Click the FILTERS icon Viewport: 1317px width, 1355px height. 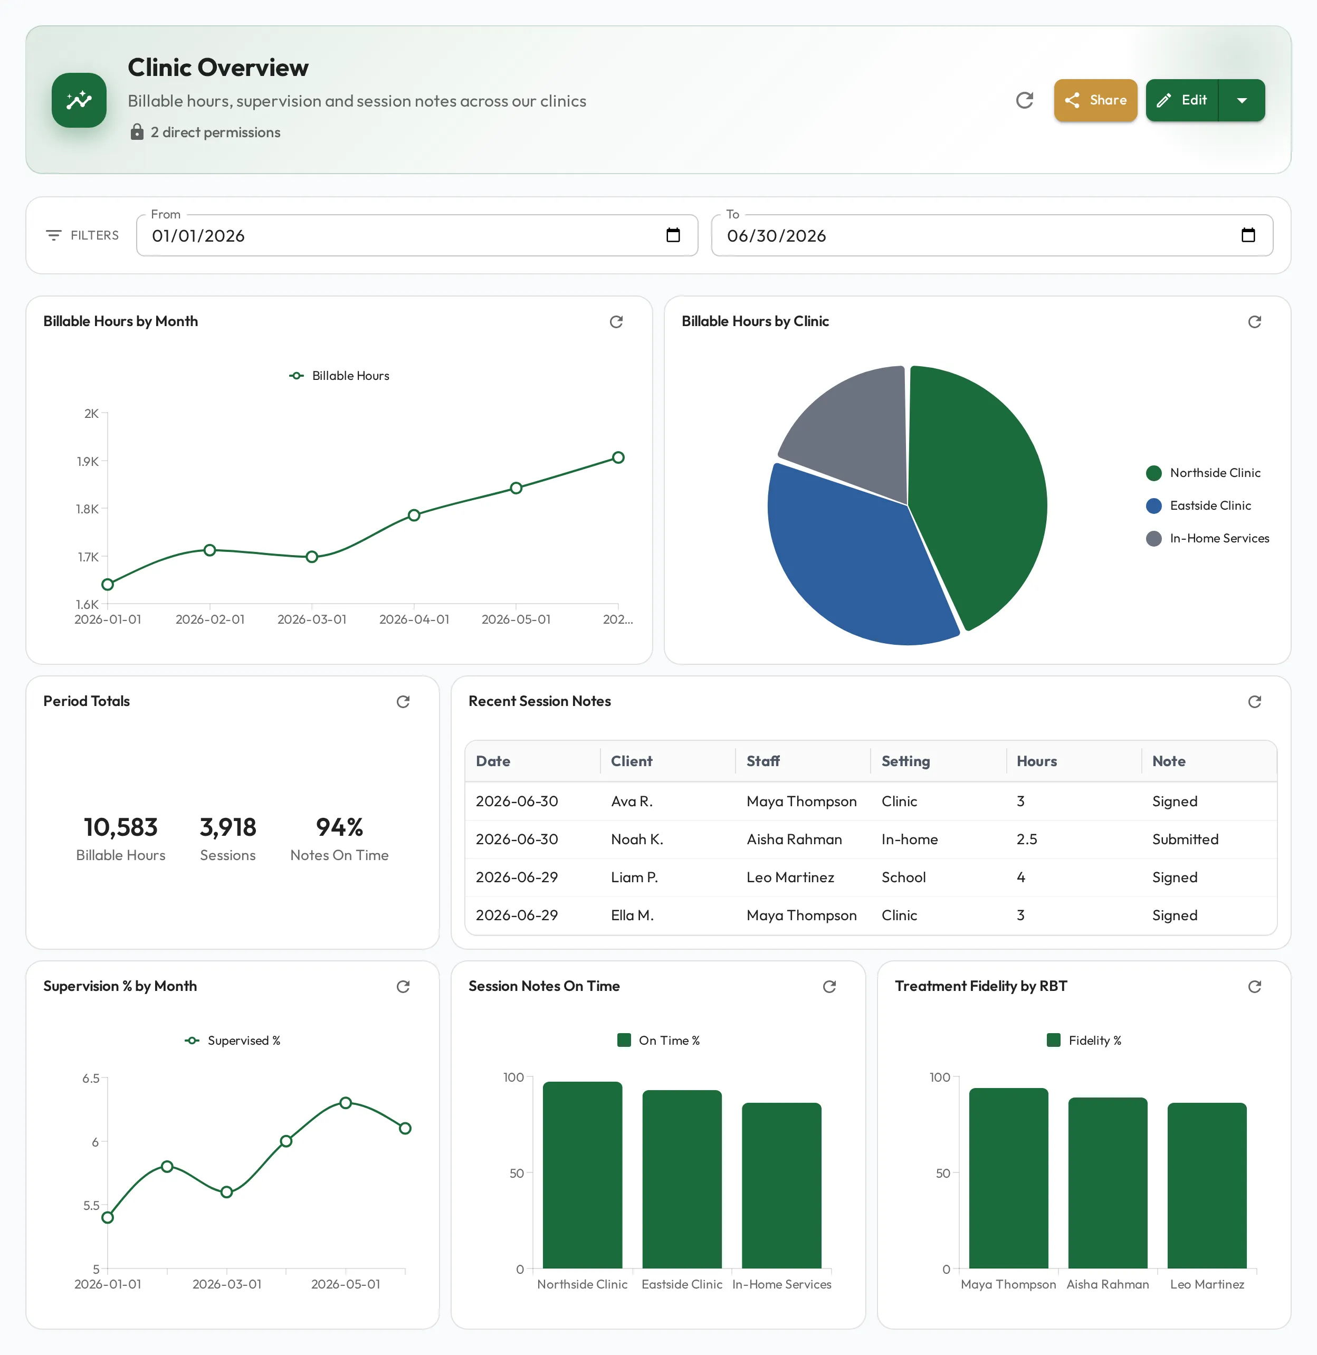coord(53,235)
